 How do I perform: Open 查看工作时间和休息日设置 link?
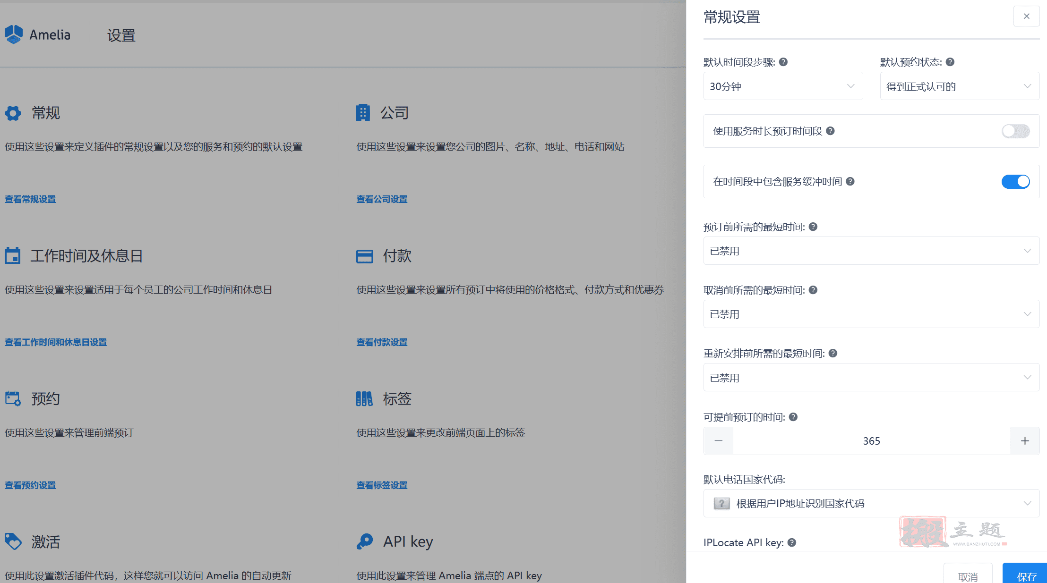tap(56, 342)
